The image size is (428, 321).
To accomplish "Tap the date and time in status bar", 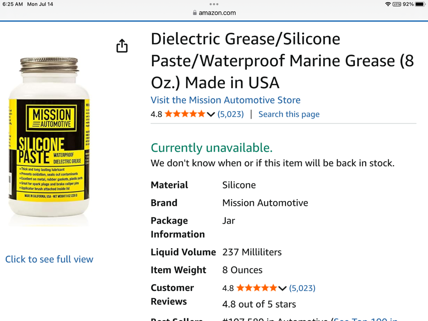I will 28,4.
